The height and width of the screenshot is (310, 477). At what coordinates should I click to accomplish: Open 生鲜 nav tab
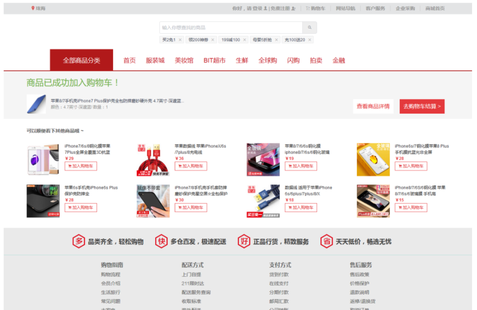[242, 60]
